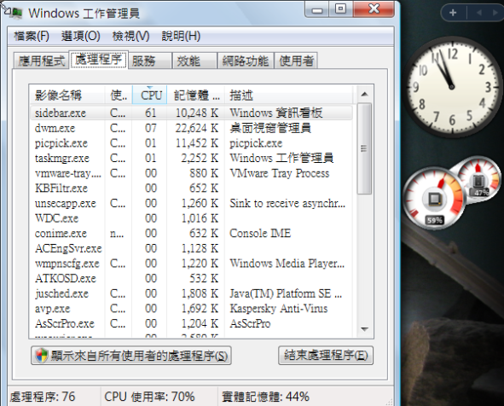Viewport: 504px width, 406px height.
Task: Sort by CPU column header
Action: 149,96
